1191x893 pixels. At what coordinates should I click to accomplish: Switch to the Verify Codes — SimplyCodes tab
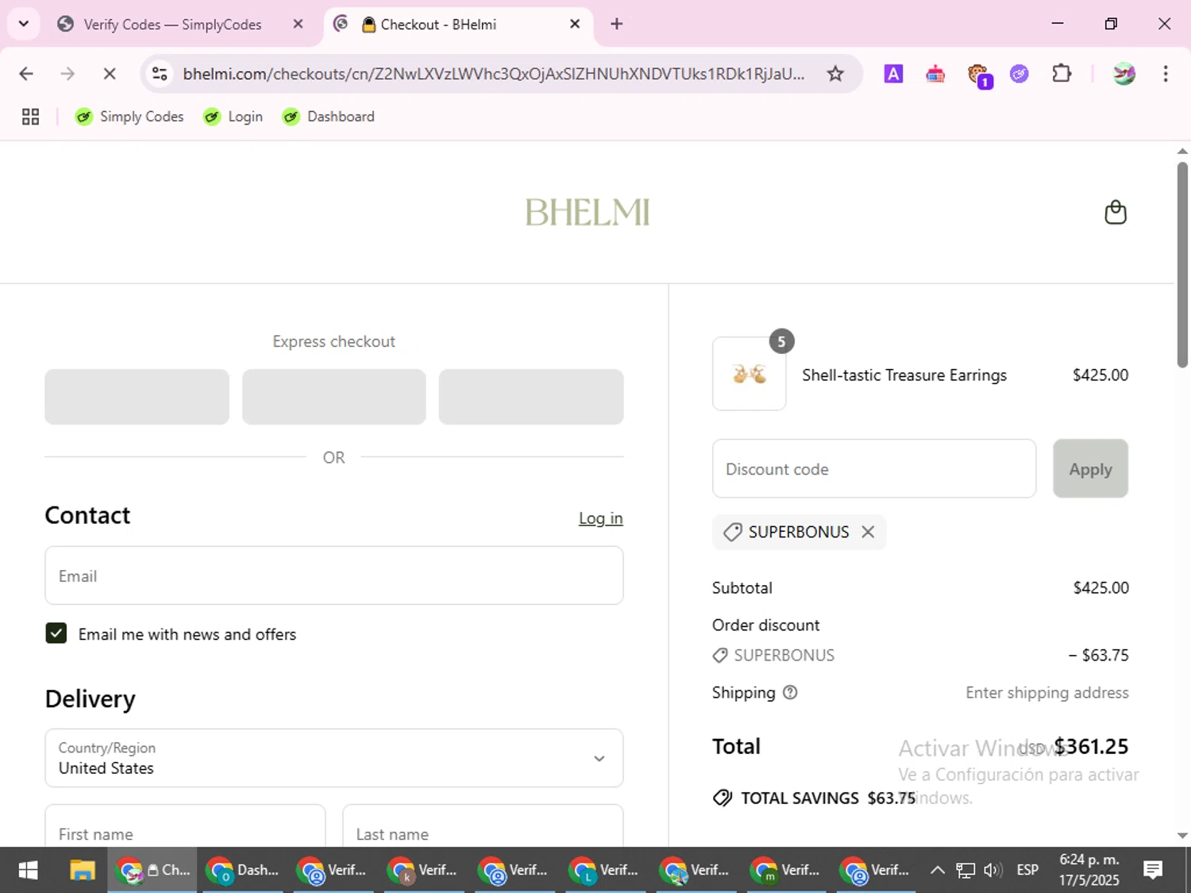pos(172,25)
